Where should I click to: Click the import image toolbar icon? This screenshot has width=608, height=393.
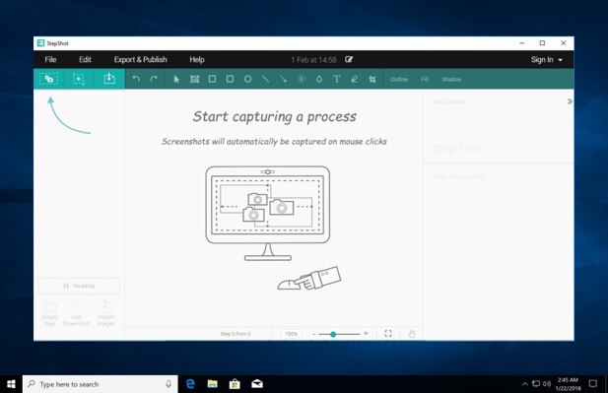click(x=109, y=79)
